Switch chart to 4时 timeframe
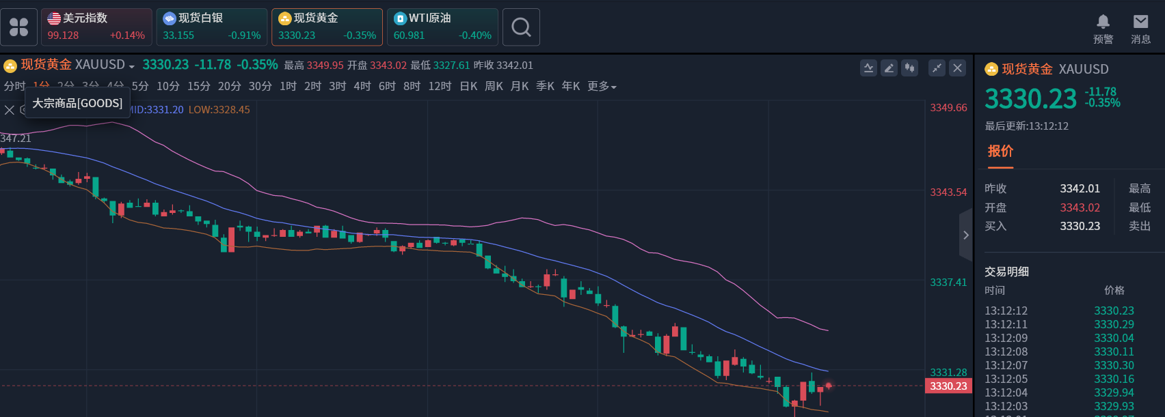 (362, 87)
